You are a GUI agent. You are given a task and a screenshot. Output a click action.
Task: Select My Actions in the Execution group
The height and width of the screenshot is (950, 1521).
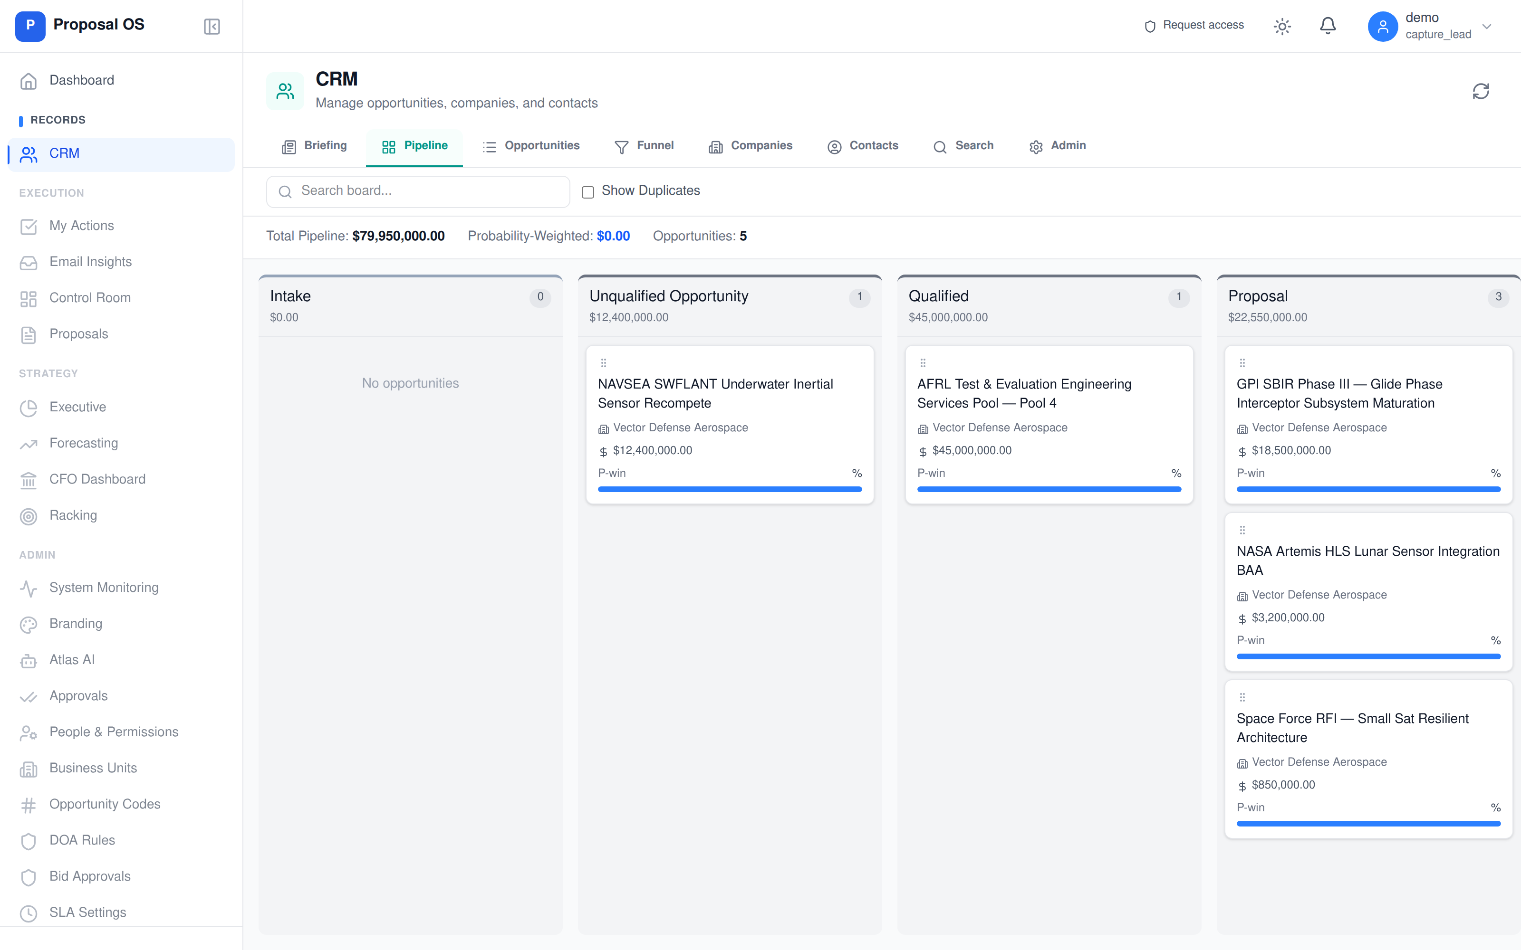point(82,226)
